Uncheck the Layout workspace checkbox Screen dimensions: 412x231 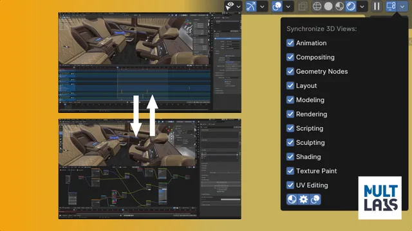coord(290,85)
